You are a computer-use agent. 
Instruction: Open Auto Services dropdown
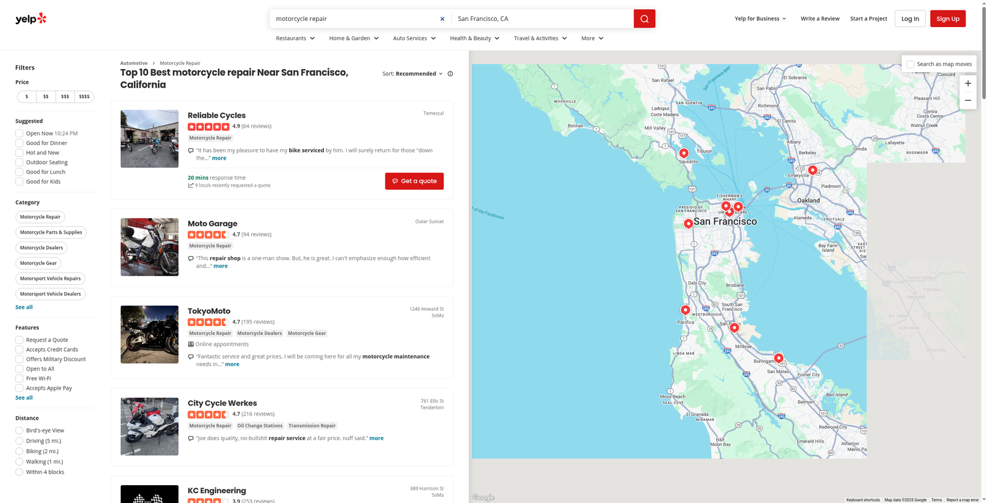point(415,38)
